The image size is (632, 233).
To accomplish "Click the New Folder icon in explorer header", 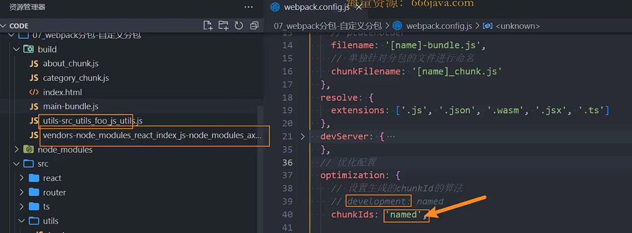I will [x=224, y=25].
